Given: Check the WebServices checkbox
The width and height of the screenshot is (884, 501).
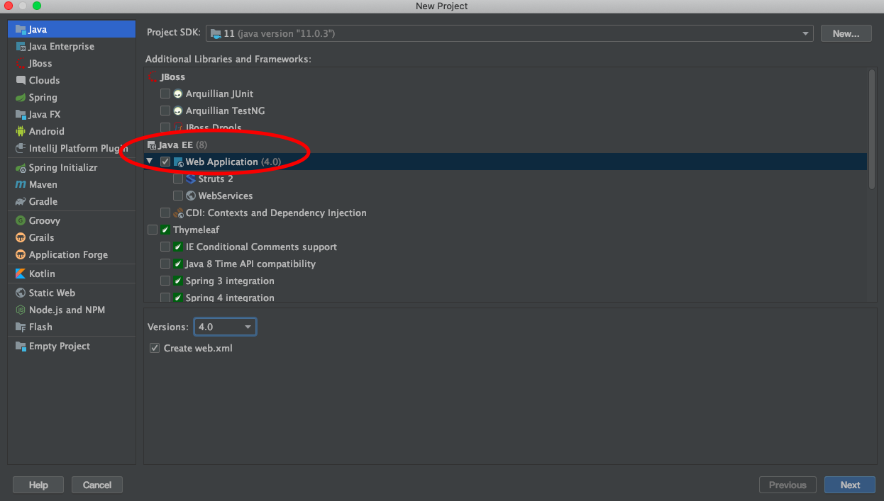Looking at the screenshot, I should tap(178, 196).
